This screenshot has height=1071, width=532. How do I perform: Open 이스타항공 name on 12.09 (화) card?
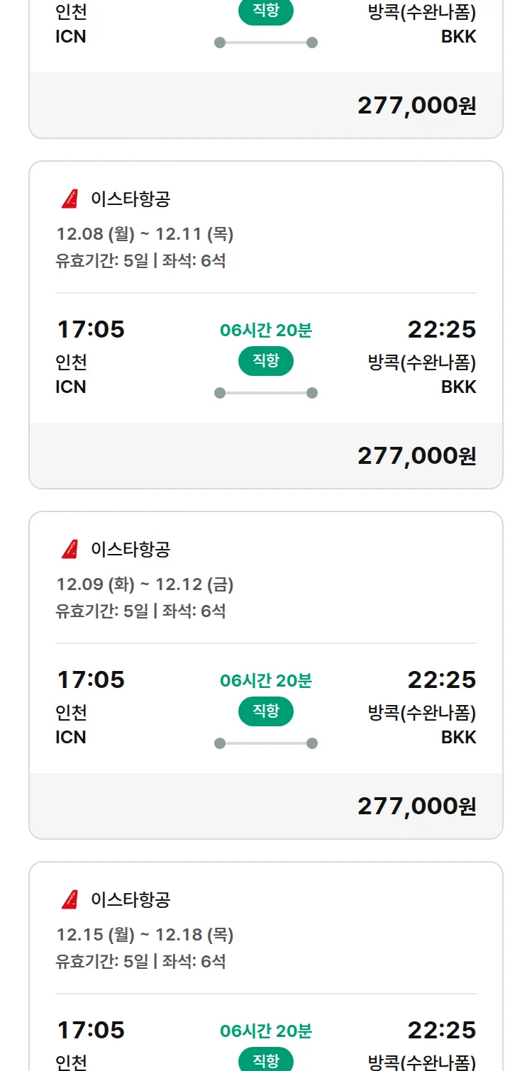[x=131, y=550]
